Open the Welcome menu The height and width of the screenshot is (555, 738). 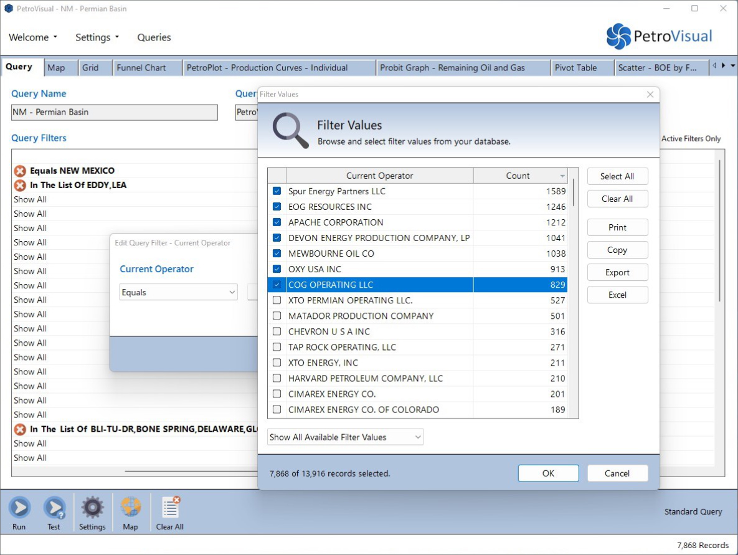pos(33,37)
